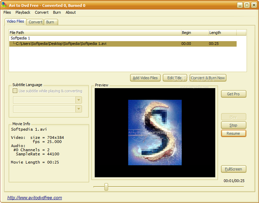Click the FullScreen button
The image size is (259, 203).
[x=234, y=169]
